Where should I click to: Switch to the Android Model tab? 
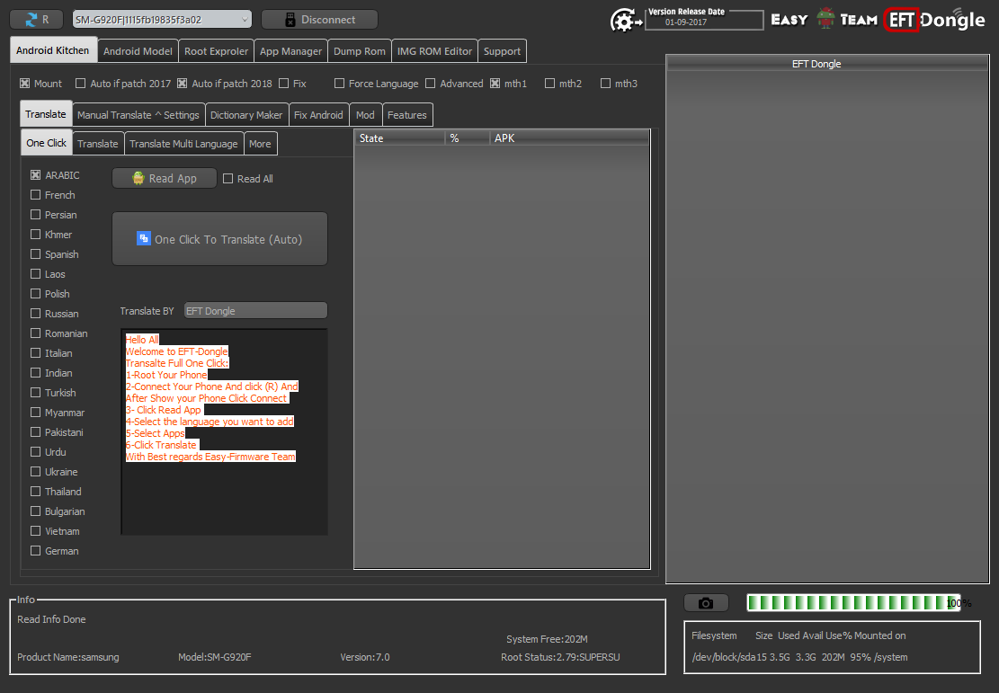138,51
